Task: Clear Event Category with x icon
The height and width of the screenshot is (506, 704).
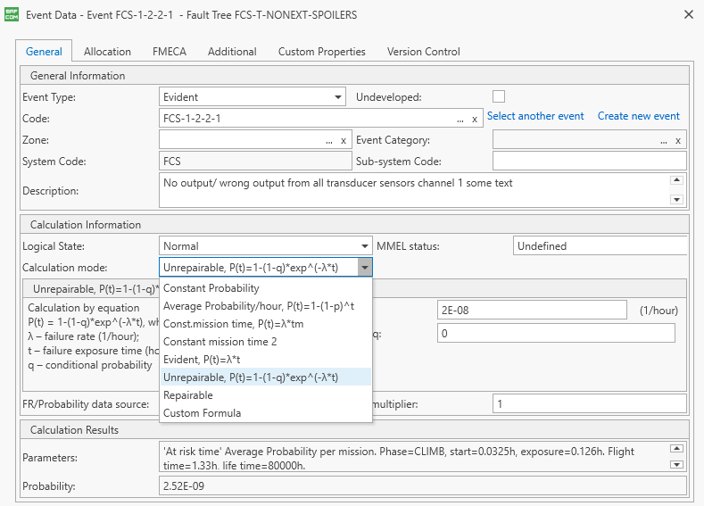Action: pyautogui.click(x=678, y=140)
